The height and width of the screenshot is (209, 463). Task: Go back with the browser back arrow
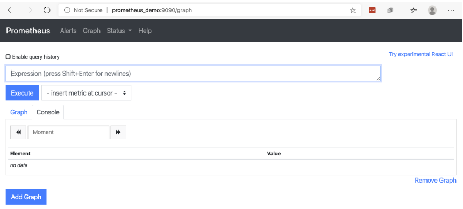(11, 10)
